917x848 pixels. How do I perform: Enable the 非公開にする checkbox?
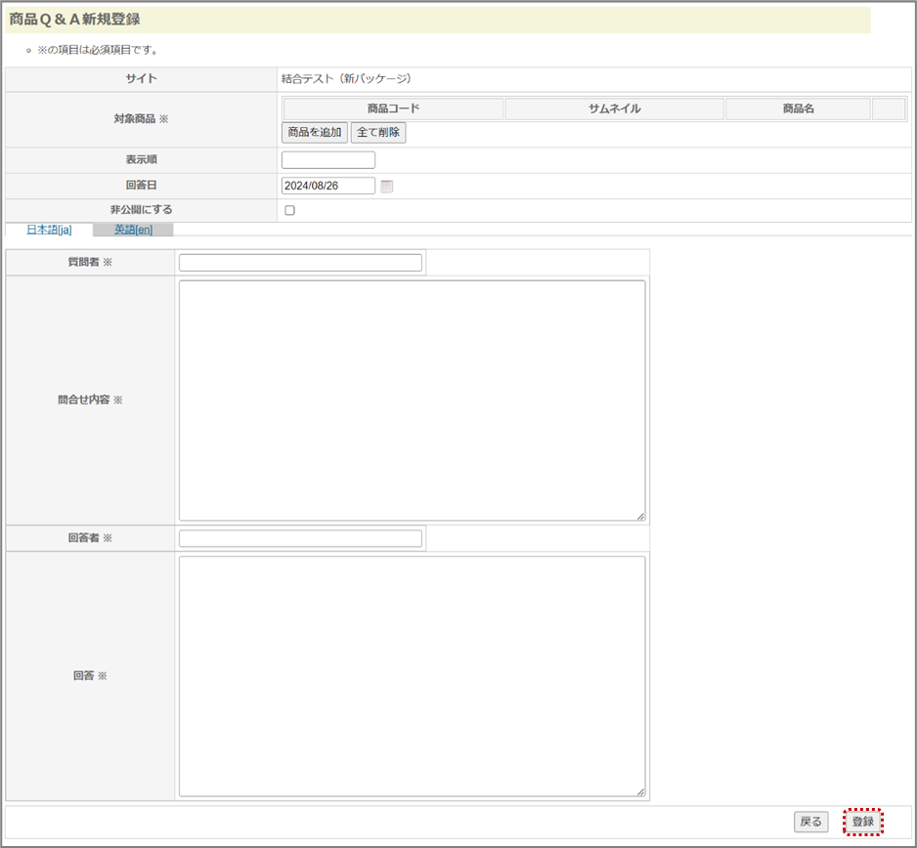[289, 210]
